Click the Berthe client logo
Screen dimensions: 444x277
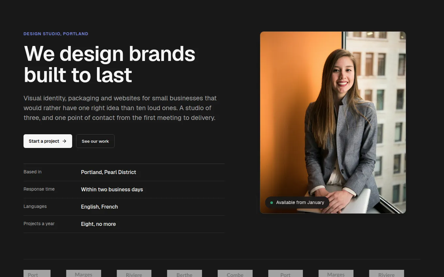[x=184, y=274]
